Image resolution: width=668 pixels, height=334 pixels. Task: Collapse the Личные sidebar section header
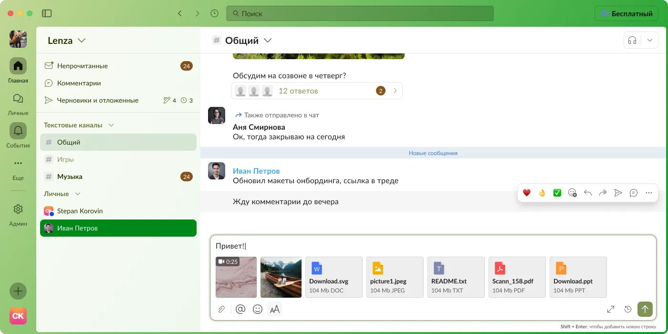(62, 194)
